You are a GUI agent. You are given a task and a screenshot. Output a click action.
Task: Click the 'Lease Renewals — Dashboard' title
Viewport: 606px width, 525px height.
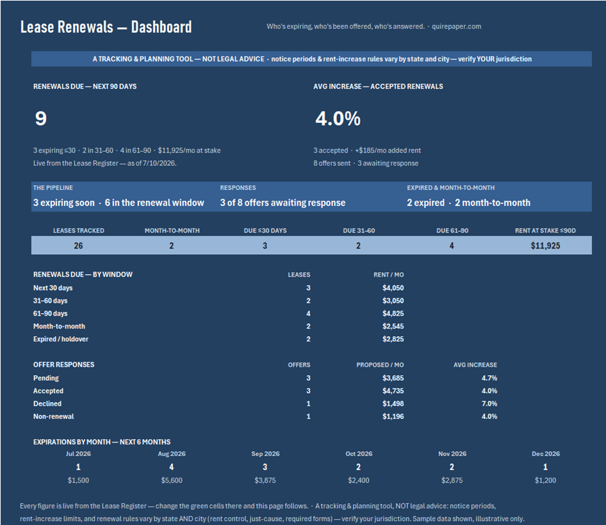[x=106, y=27]
